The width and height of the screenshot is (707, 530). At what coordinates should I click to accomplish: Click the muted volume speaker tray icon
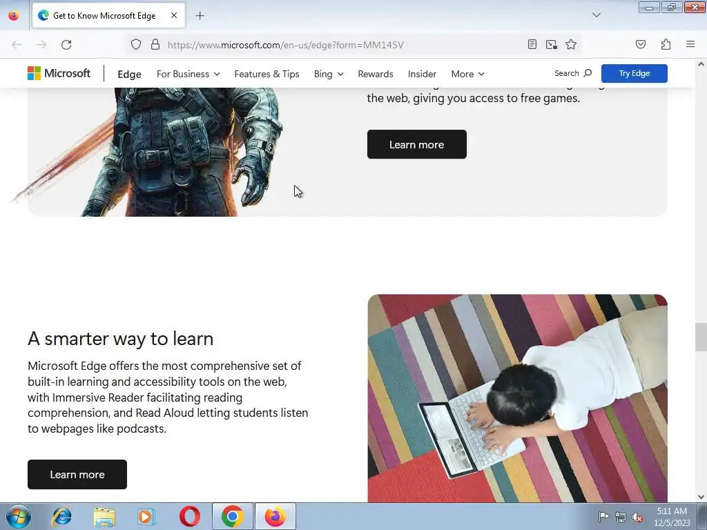pos(637,517)
